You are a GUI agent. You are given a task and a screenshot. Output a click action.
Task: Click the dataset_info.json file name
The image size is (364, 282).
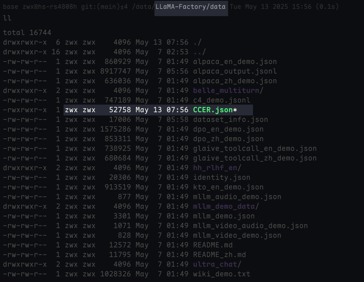[230, 119]
